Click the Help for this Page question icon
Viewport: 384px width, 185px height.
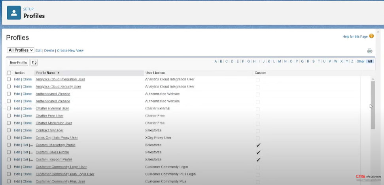click(x=371, y=36)
